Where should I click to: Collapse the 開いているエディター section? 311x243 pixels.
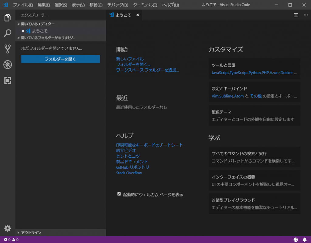[38, 24]
